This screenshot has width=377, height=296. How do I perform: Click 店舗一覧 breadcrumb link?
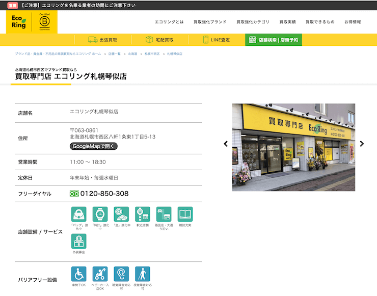pyautogui.click(x=114, y=54)
